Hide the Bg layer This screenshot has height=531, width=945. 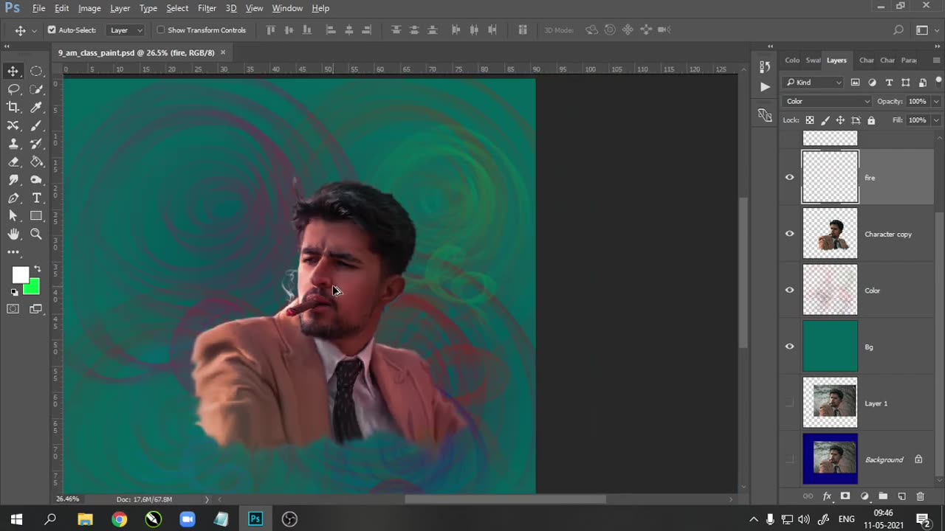click(789, 347)
